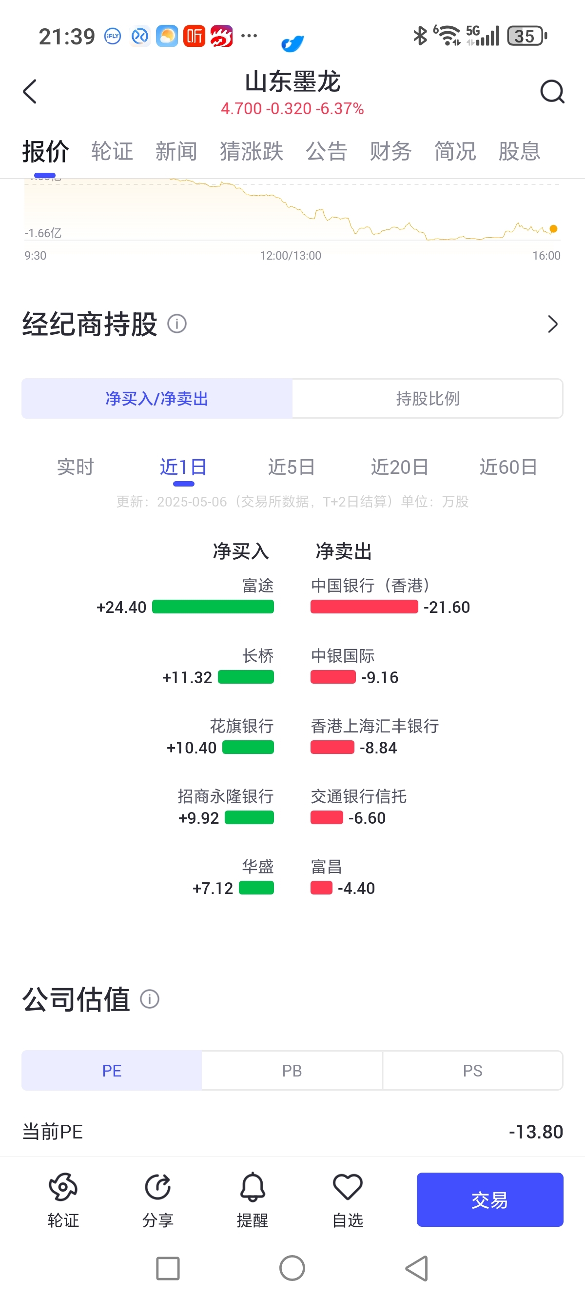Select 近1日 period
The height and width of the screenshot is (1300, 585).
click(x=184, y=467)
